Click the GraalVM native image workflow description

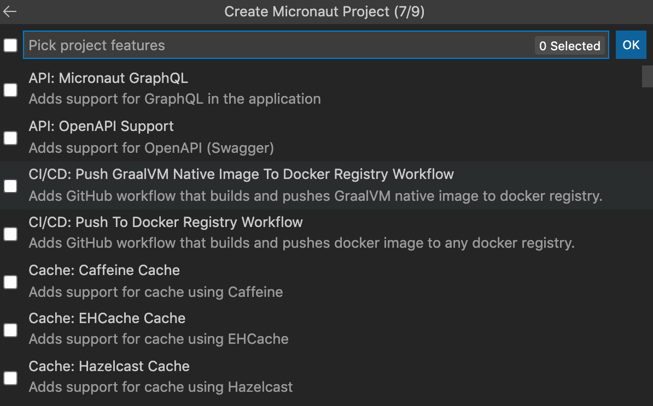tap(315, 196)
